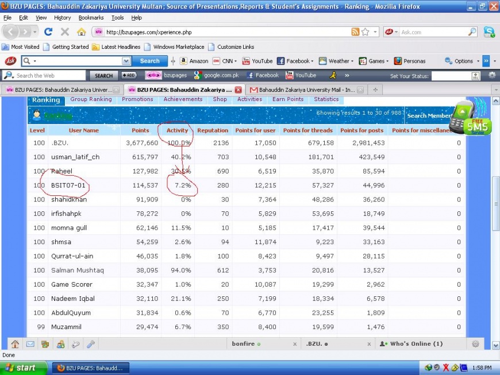Expand the Options dropdown in toolbar
Screen dimensions: 500x375
point(463,61)
